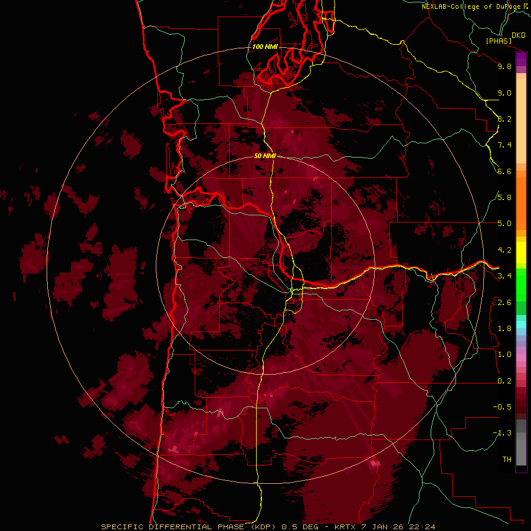Screen dimensions: 531x531
Task: Pick the orange band of the color scale
Action: 521,204
